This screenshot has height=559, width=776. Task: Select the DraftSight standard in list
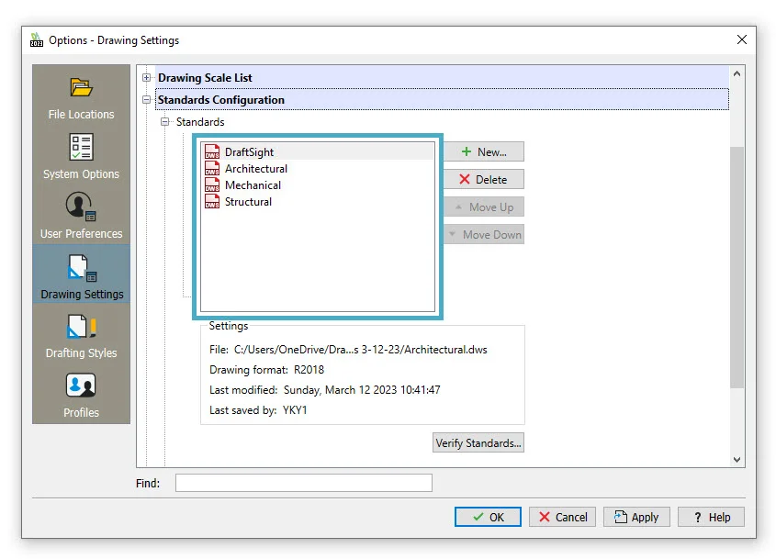(249, 152)
